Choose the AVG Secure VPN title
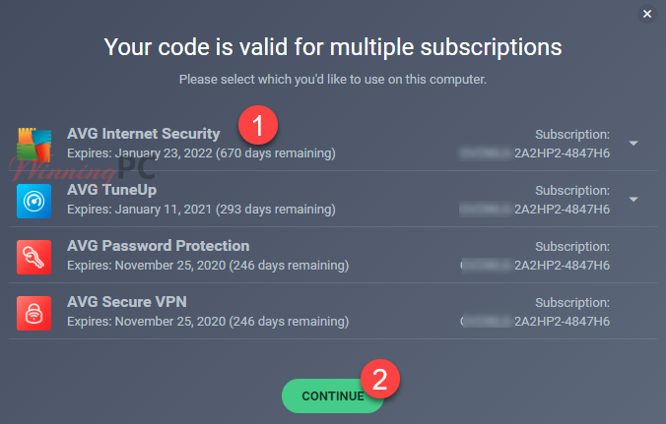Image resolution: width=666 pixels, height=424 pixels. point(126,301)
